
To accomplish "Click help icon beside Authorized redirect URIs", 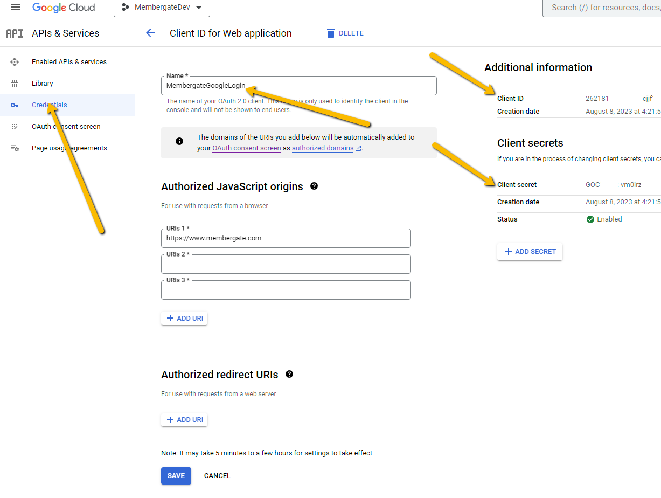I will (289, 375).
